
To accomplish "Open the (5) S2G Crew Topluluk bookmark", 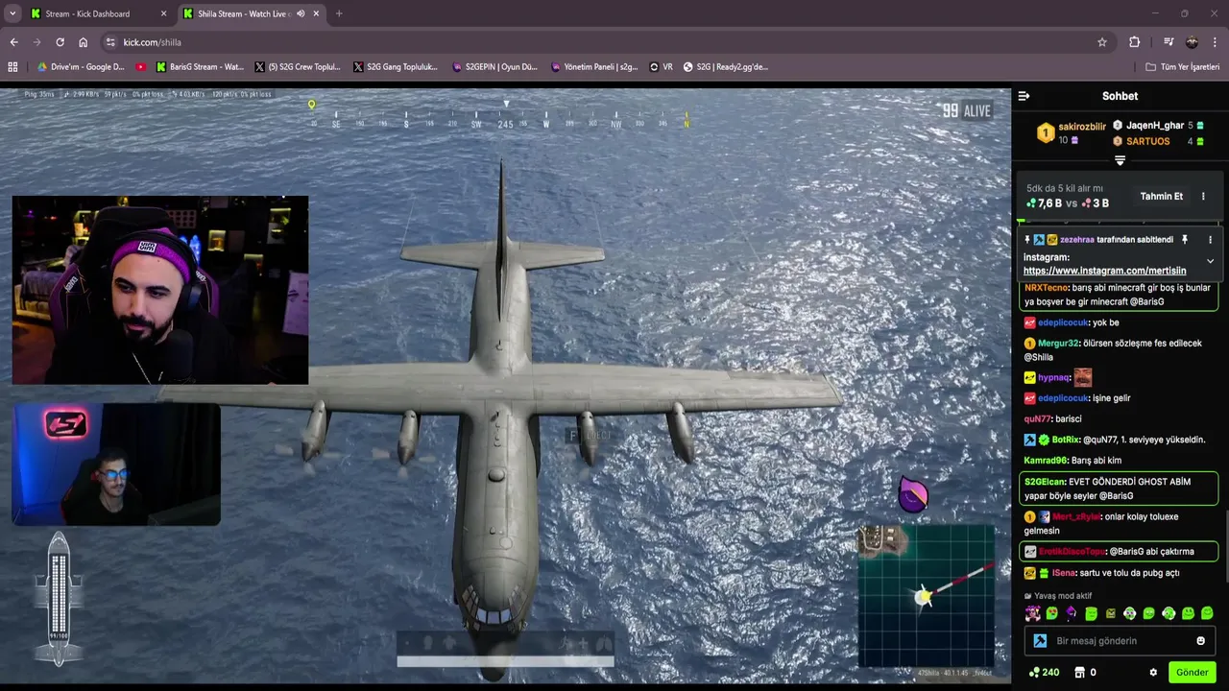I will [x=298, y=67].
